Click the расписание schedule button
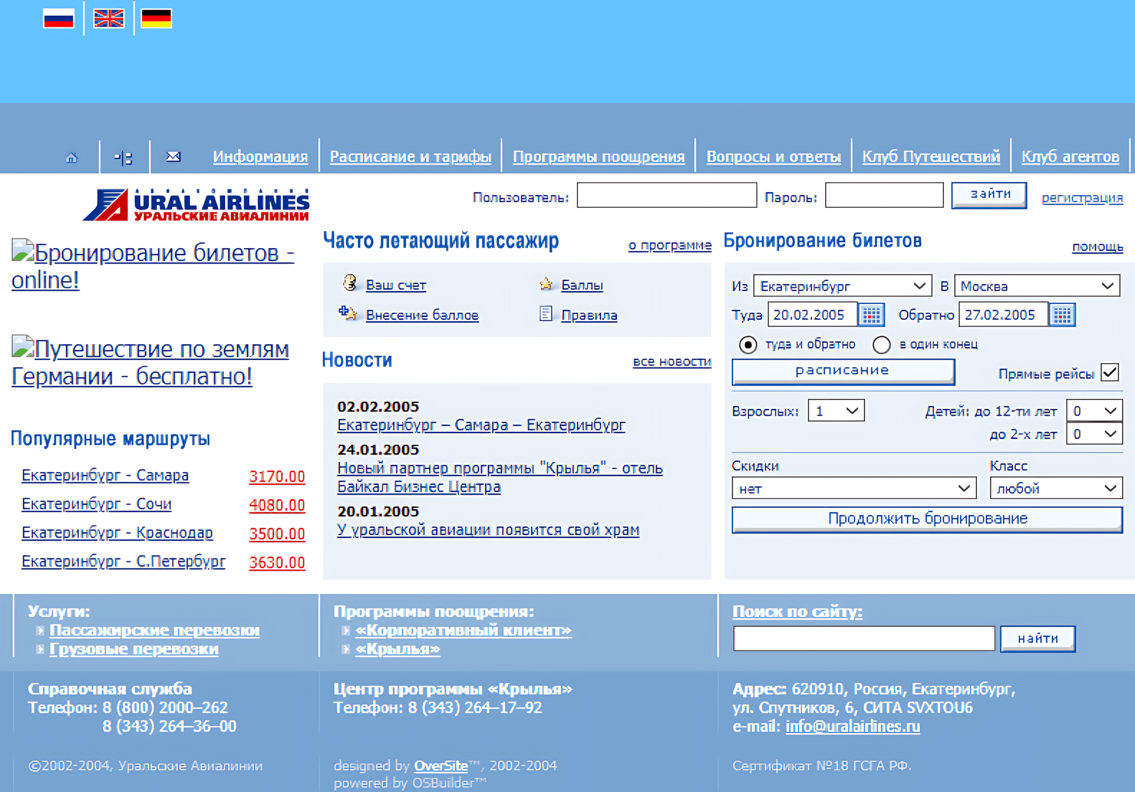Screen dimensions: 1135x792 (843, 372)
